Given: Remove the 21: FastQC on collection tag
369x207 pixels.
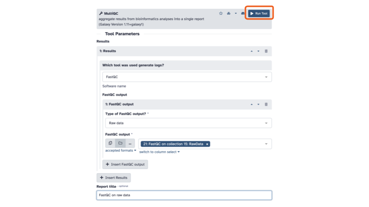Looking at the screenshot, I should 207,144.
